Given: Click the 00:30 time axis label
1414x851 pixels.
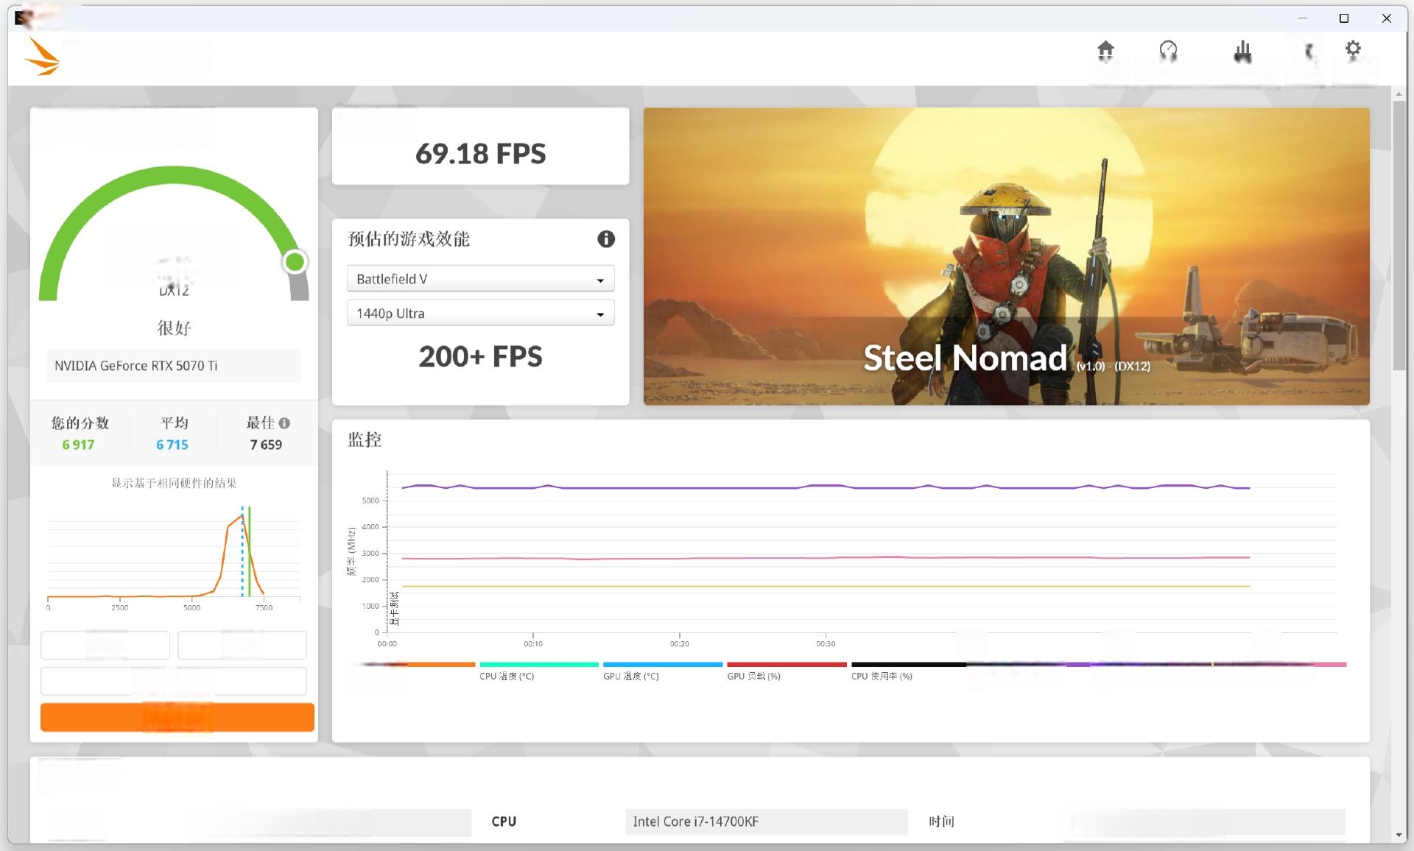Looking at the screenshot, I should pyautogui.click(x=826, y=643).
